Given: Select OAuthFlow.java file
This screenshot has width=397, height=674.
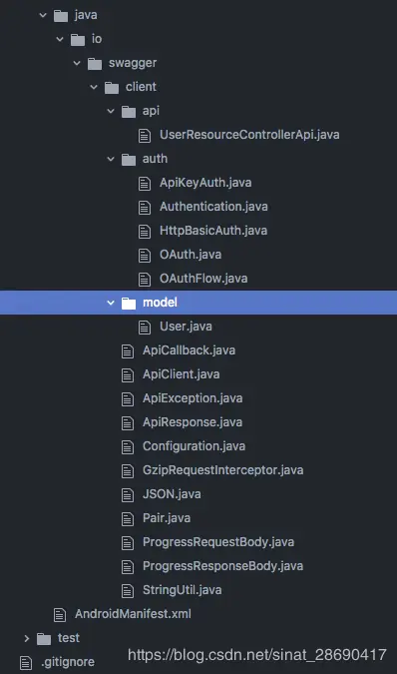Looking at the screenshot, I should [x=203, y=279].
